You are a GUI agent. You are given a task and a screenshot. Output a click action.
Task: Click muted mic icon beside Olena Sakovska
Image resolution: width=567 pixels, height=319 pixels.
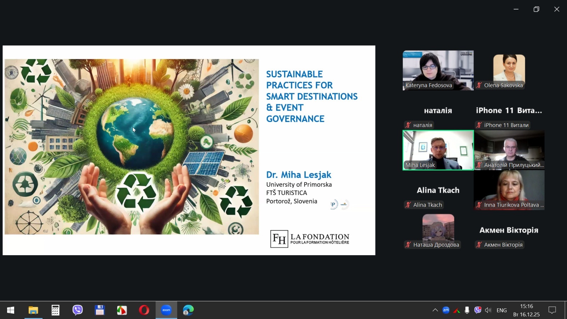(x=479, y=85)
